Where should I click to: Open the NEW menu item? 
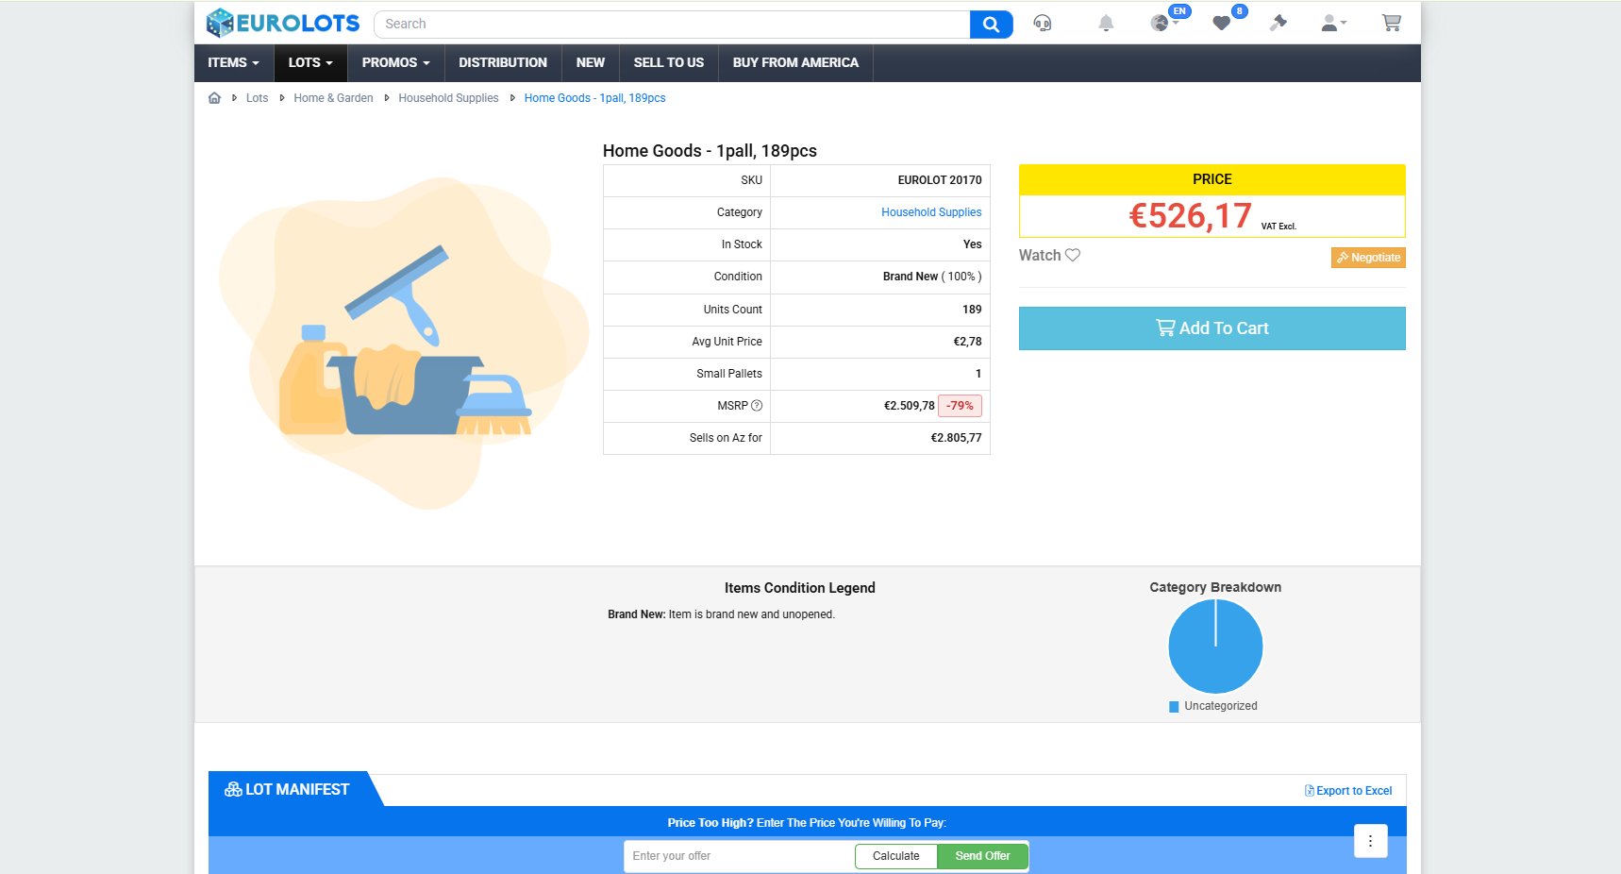[591, 63]
